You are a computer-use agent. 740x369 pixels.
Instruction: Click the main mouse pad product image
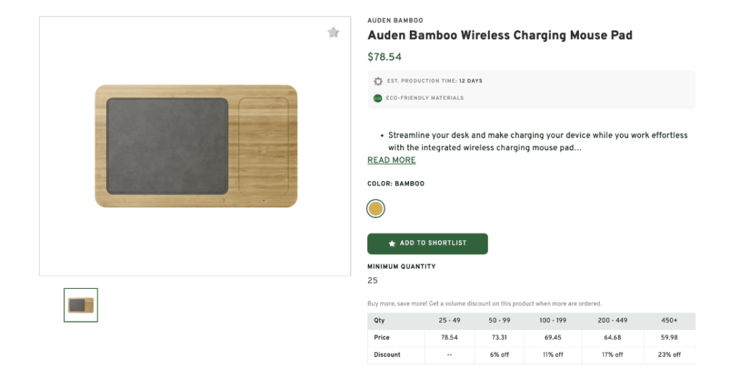pos(196,146)
